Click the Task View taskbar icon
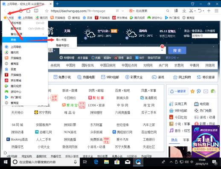 click(x=85, y=162)
